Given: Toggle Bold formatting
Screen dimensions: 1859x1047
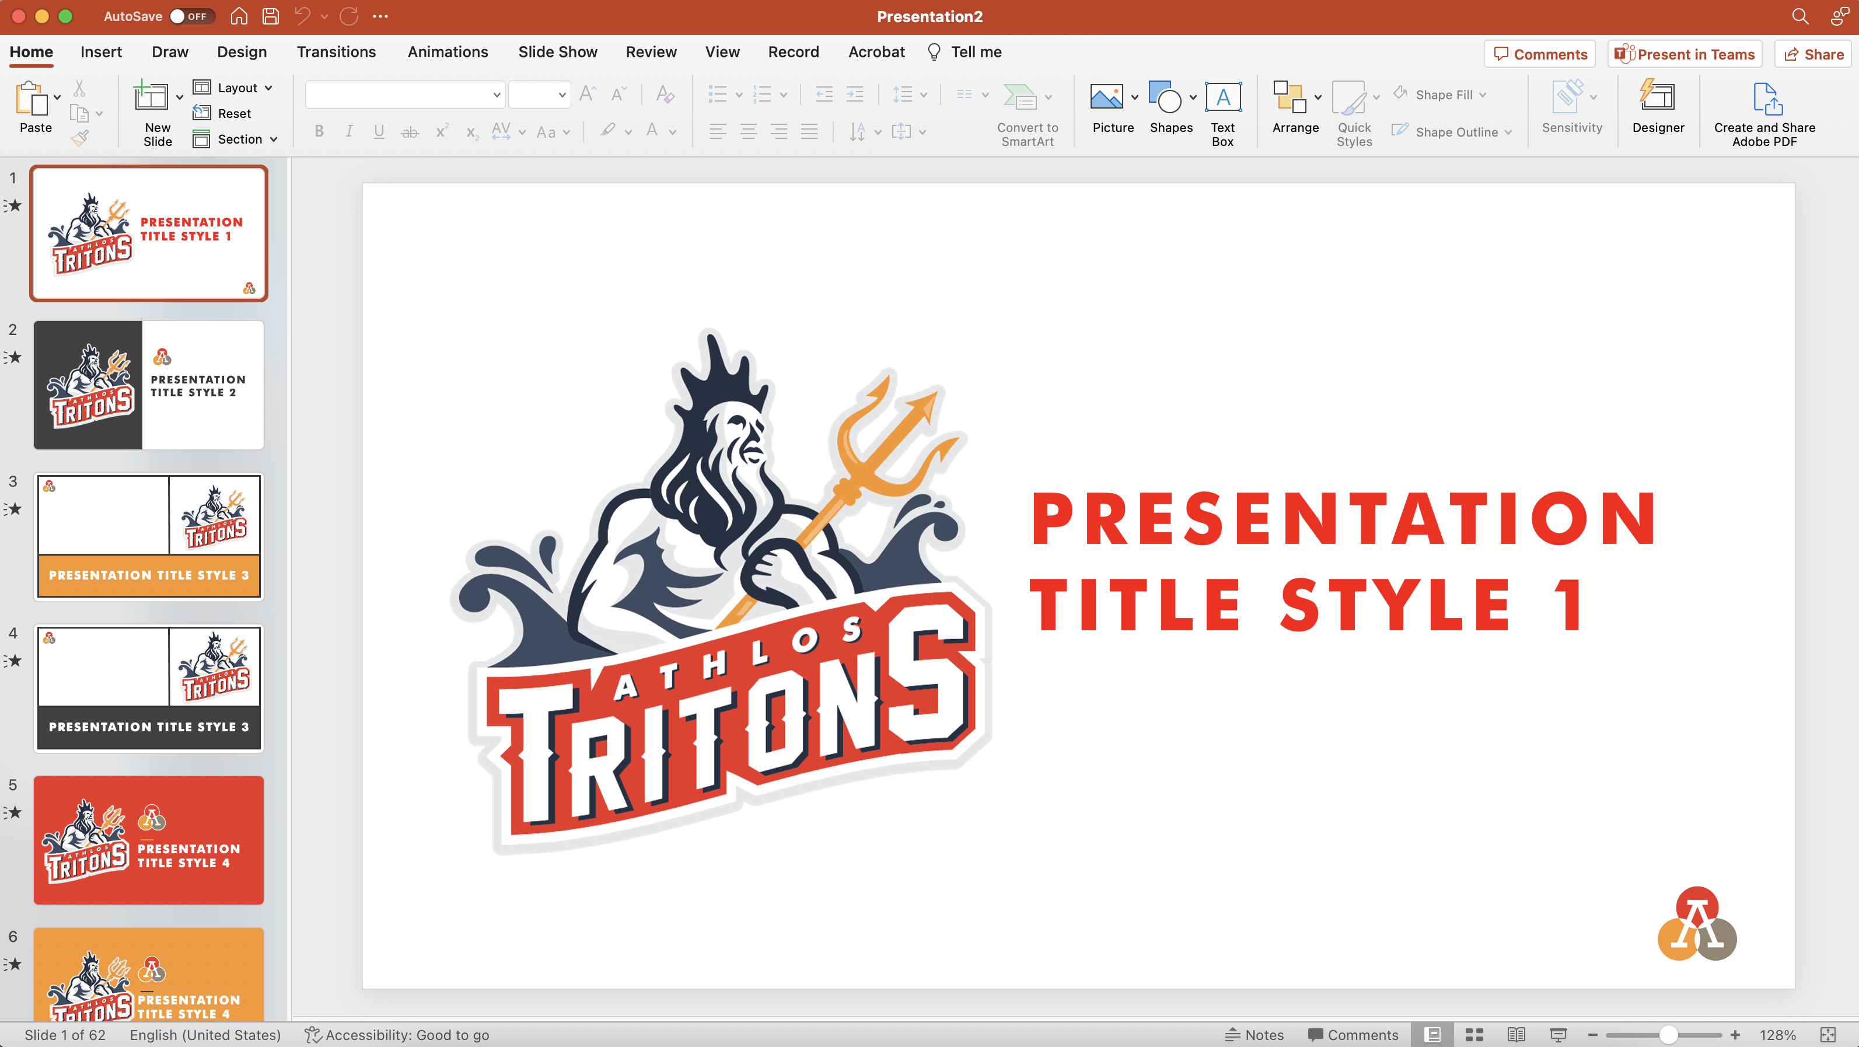Looking at the screenshot, I should pos(319,131).
